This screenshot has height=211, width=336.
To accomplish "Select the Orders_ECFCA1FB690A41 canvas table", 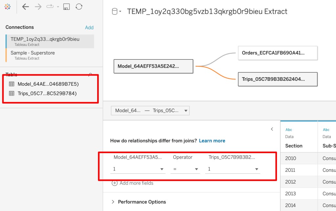I will pos(278,53).
